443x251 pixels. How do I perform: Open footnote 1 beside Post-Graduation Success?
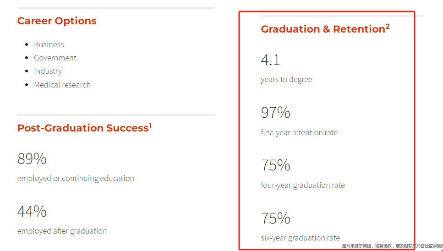pyautogui.click(x=150, y=125)
